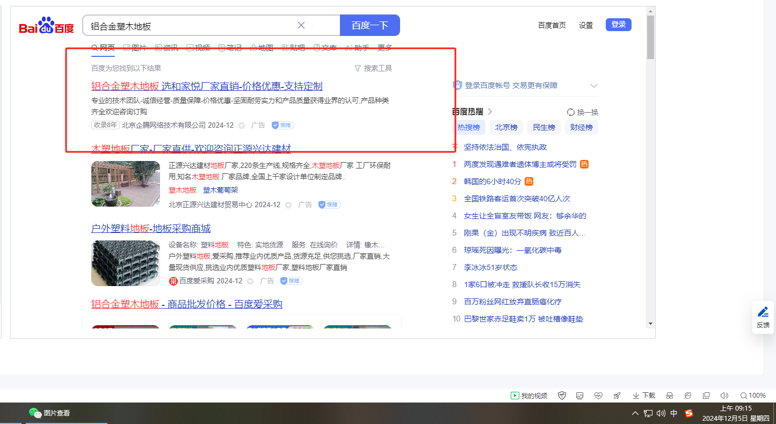Open the 反馈 feedback pencil icon

(763, 312)
